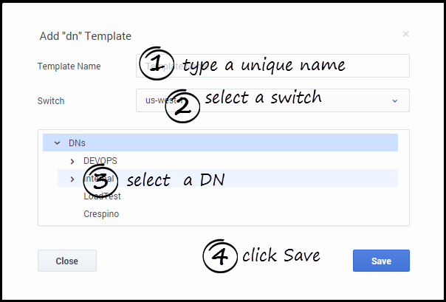Select the LoadTest DN entry

pyautogui.click(x=102, y=196)
